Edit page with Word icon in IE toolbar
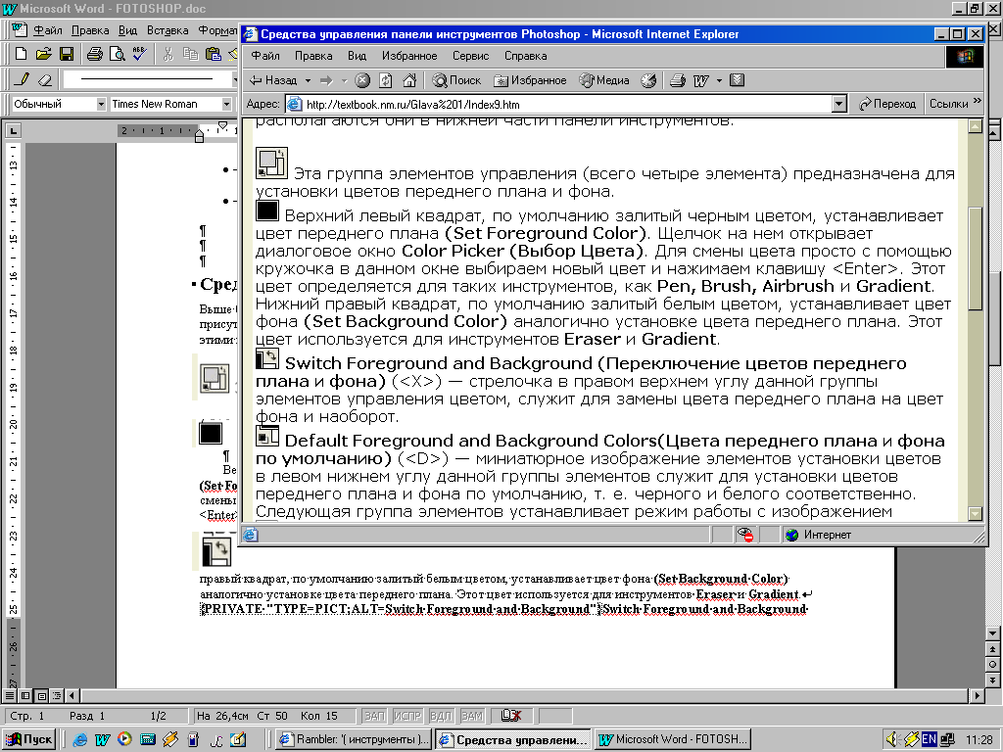The height and width of the screenshot is (752, 1003). click(701, 80)
